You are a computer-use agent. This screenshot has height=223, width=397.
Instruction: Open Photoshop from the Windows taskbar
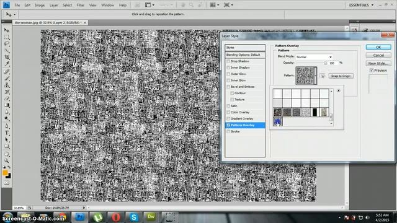(x=80, y=217)
